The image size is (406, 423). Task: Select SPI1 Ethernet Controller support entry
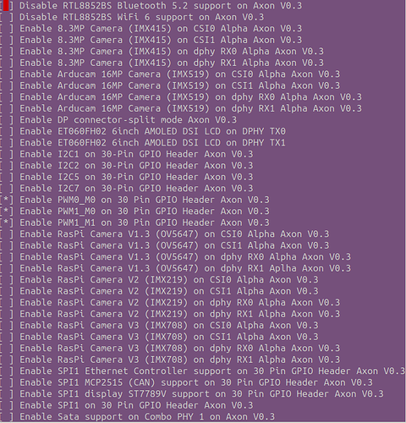(x=203, y=371)
